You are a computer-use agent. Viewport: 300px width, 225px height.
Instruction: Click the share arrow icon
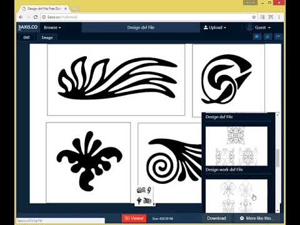click(278, 37)
